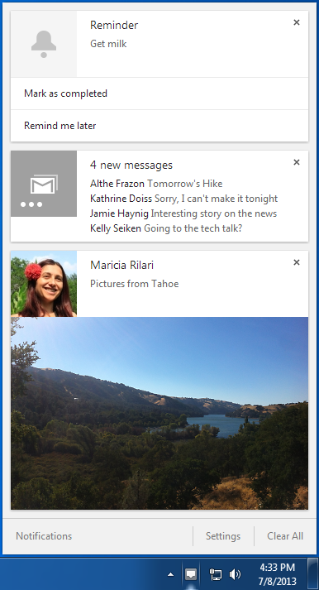Open the Tahoe landscape picture
Viewport: 319px width, 590px height.
point(159,413)
